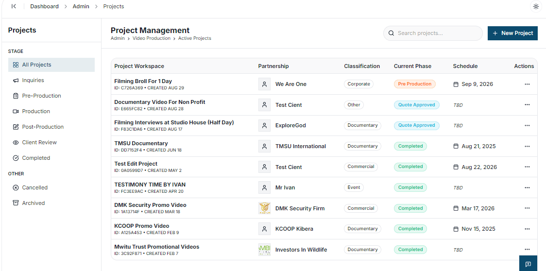546x271 pixels.
Task: Click calendar icon next to Sep 9, 2026
Action: coord(456,85)
